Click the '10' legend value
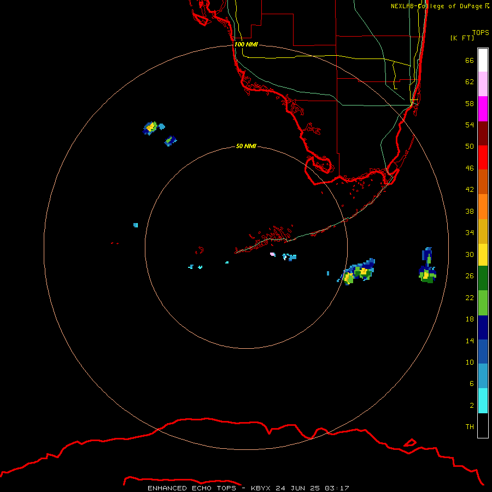Screen dimensions: 492x492 (470, 362)
